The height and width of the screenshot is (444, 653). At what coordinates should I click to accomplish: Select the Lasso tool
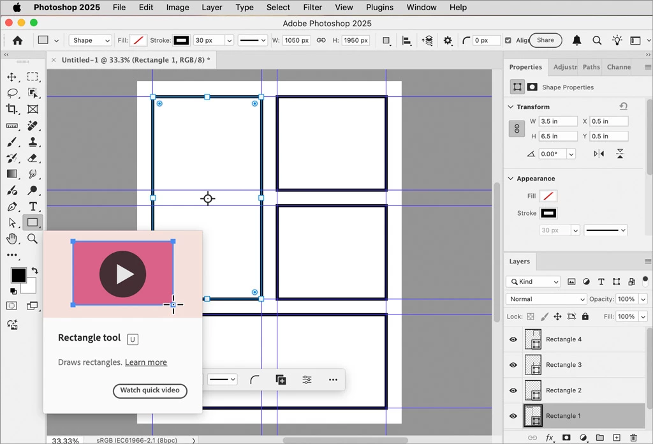click(12, 93)
